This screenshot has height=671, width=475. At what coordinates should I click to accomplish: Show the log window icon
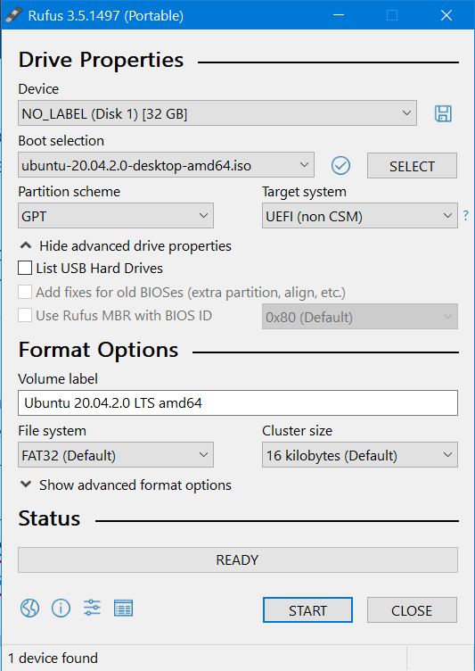coord(123,609)
